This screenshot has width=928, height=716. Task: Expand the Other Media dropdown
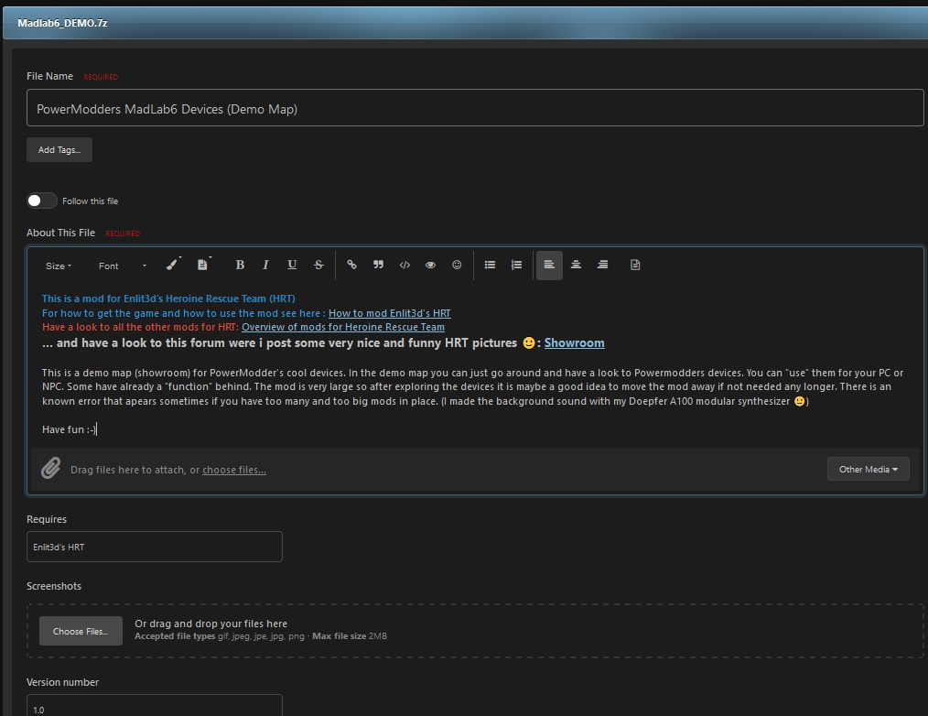869,469
